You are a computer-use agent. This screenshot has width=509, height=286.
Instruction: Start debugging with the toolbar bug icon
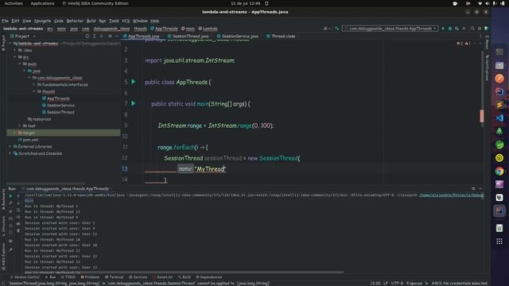point(450,29)
